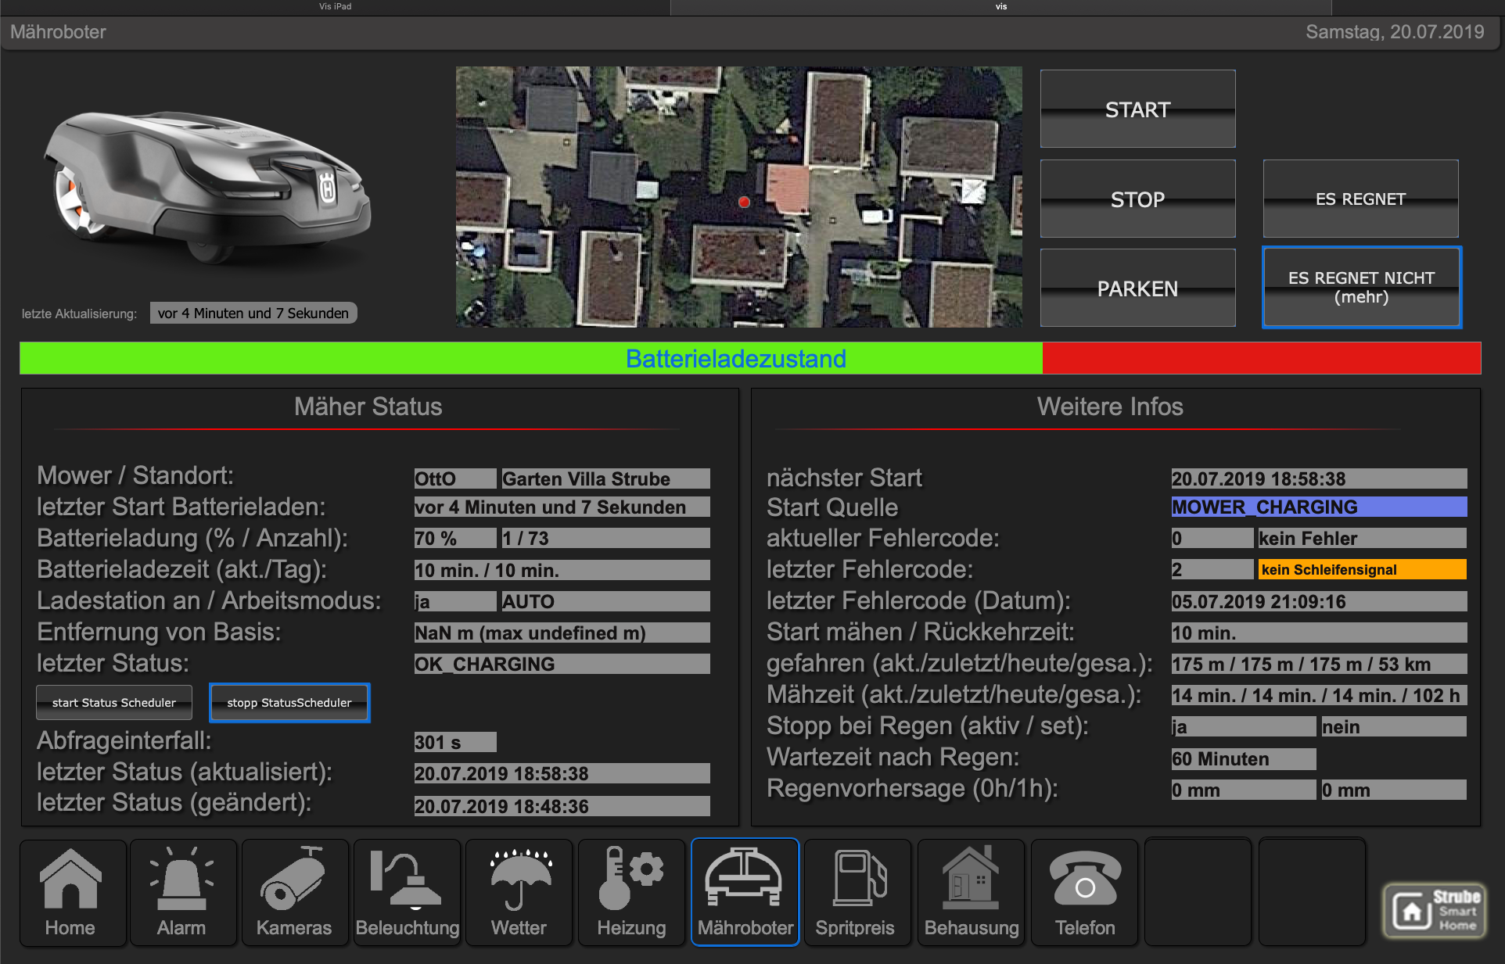This screenshot has height=964, width=1505.
Task: Click the letzter Status geändert 18:48:36 value
Action: point(562,806)
